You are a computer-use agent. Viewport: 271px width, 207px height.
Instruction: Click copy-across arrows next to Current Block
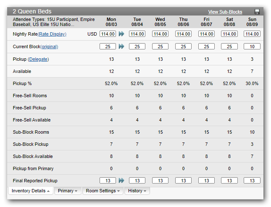point(121,47)
